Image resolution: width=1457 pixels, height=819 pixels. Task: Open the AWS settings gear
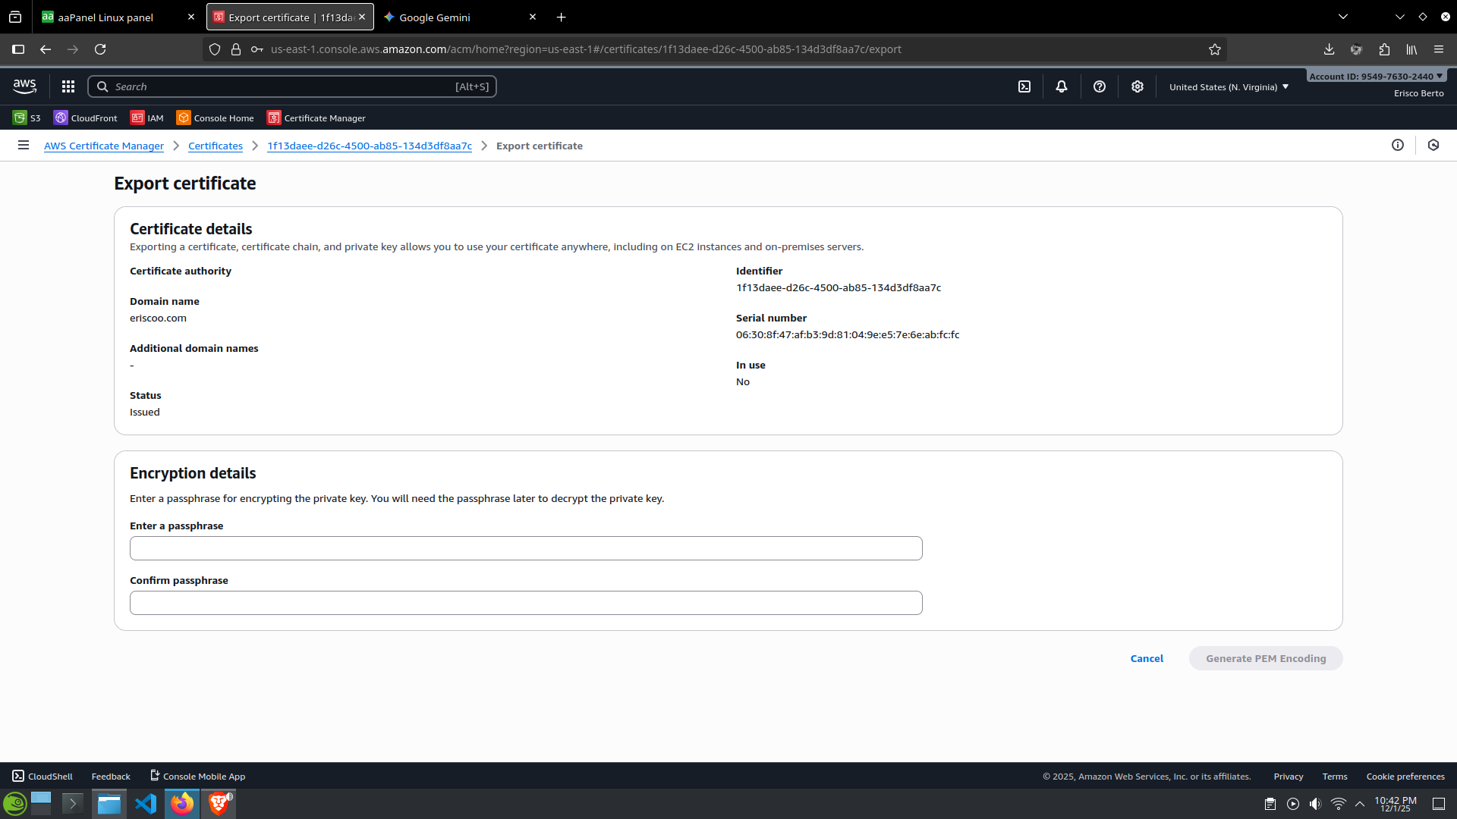(1138, 86)
